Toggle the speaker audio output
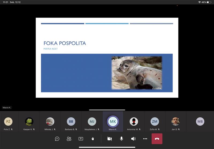Image resolution: width=214 pixels, height=149 pixels. (x=133, y=139)
